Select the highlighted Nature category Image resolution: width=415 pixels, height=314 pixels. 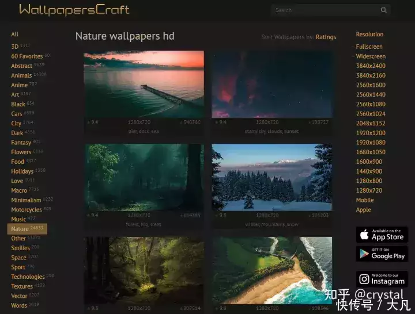(x=27, y=229)
